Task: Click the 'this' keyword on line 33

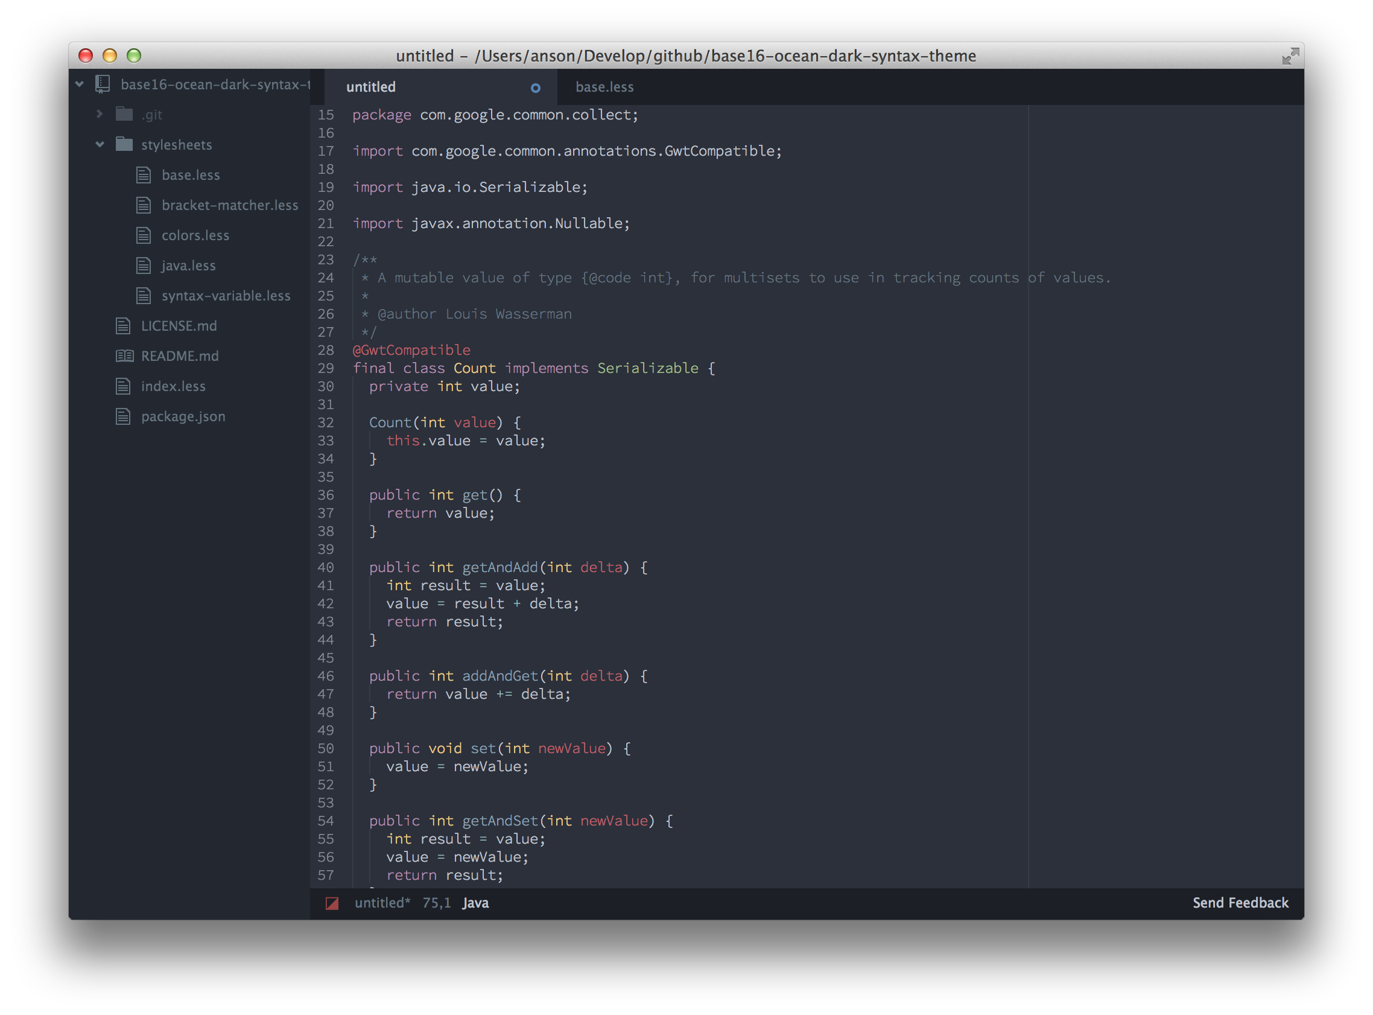Action: (x=403, y=441)
